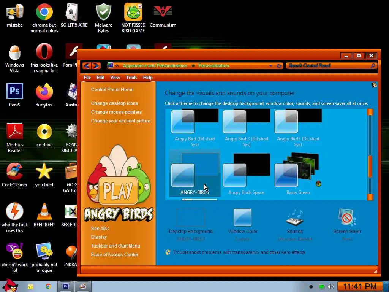Click the Angry Birds PLAY button image

[118, 190]
